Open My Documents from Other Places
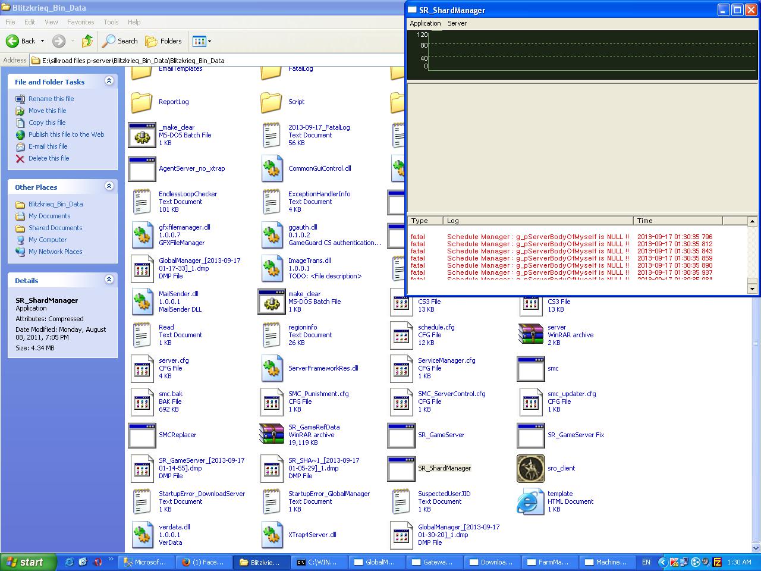 pyautogui.click(x=49, y=216)
